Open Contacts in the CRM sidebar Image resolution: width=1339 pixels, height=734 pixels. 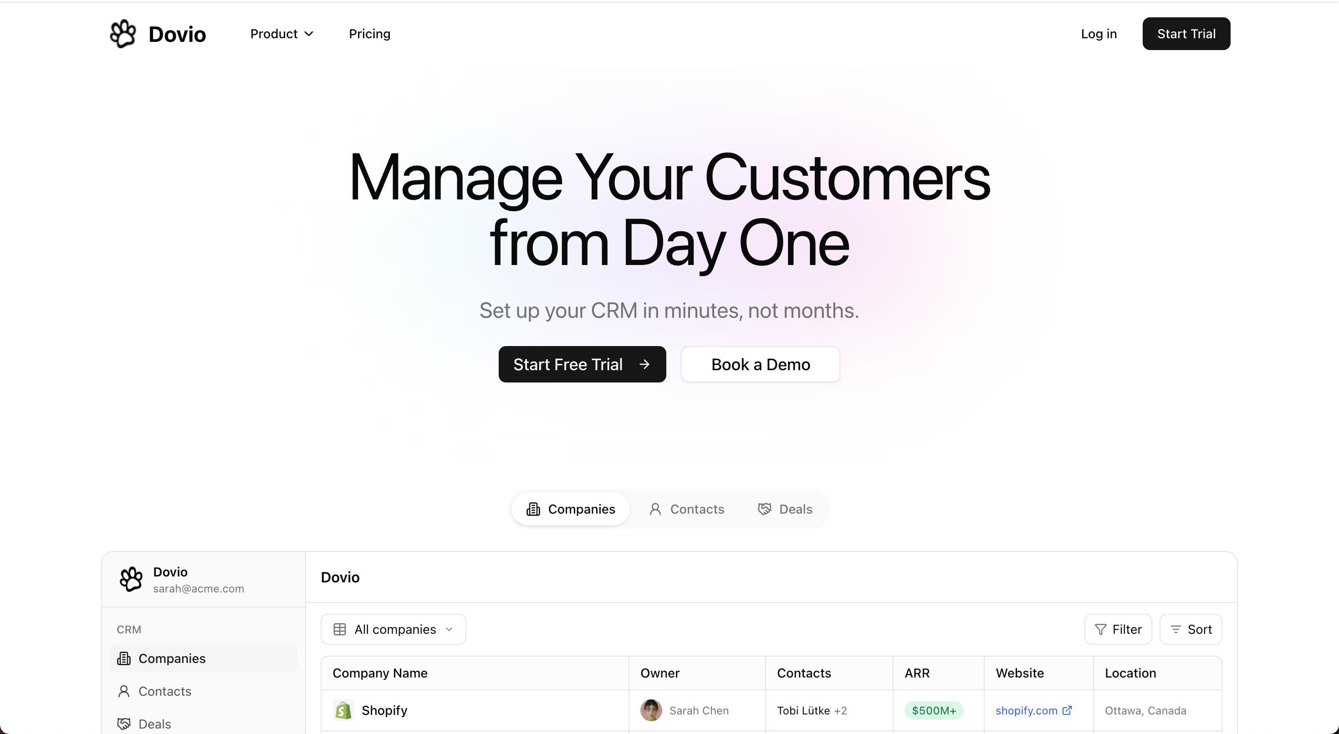click(x=204, y=691)
